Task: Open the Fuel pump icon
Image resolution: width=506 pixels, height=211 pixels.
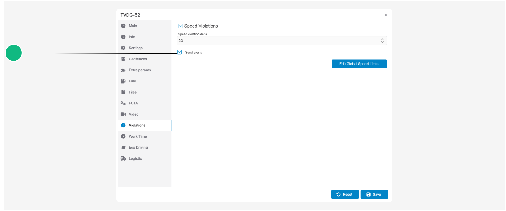Action: [x=123, y=81]
